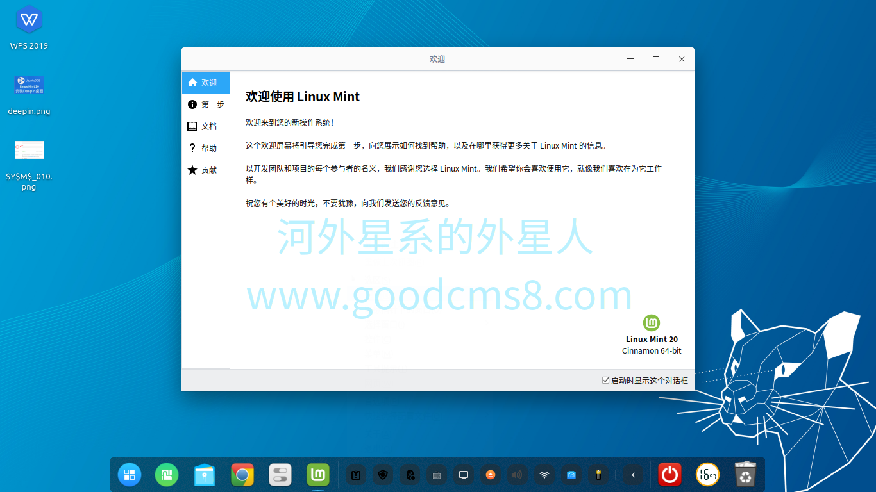This screenshot has height=492, width=876.
Task: Switch to the 第一步 sidebar tab
Action: [x=206, y=104]
